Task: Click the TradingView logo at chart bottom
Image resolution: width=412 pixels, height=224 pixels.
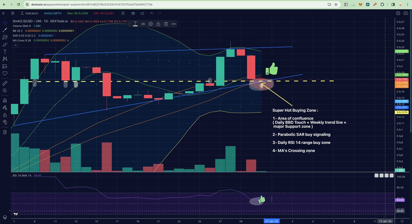Action: (16, 214)
